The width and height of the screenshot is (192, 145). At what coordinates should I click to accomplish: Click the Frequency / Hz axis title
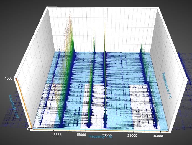click(x=100, y=136)
